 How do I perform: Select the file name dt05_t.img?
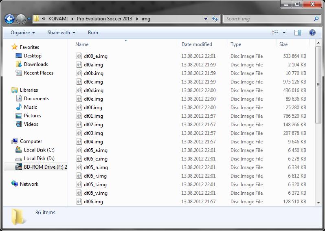pos(95,184)
